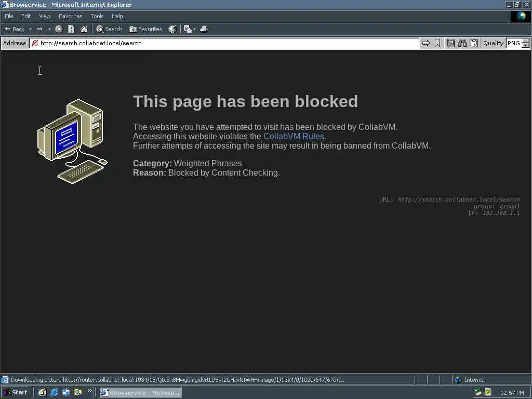
Task: Click the Print toolbar icon
Action: click(204, 29)
